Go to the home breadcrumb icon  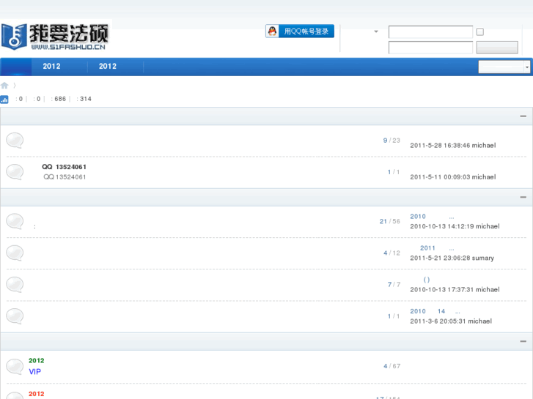point(4,86)
